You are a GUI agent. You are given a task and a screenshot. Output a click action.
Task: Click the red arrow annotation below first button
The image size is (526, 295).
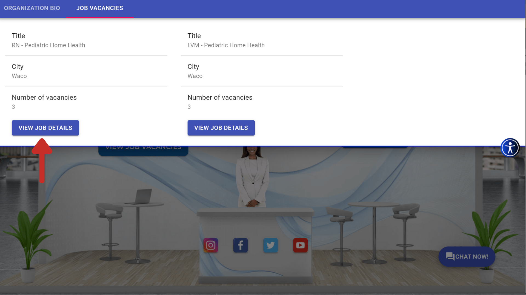pyautogui.click(x=42, y=161)
